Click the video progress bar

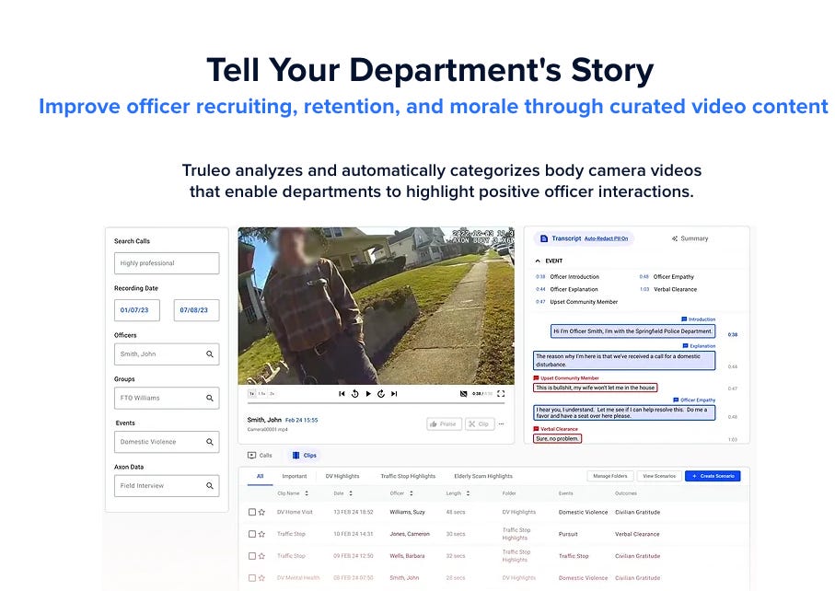(376, 403)
